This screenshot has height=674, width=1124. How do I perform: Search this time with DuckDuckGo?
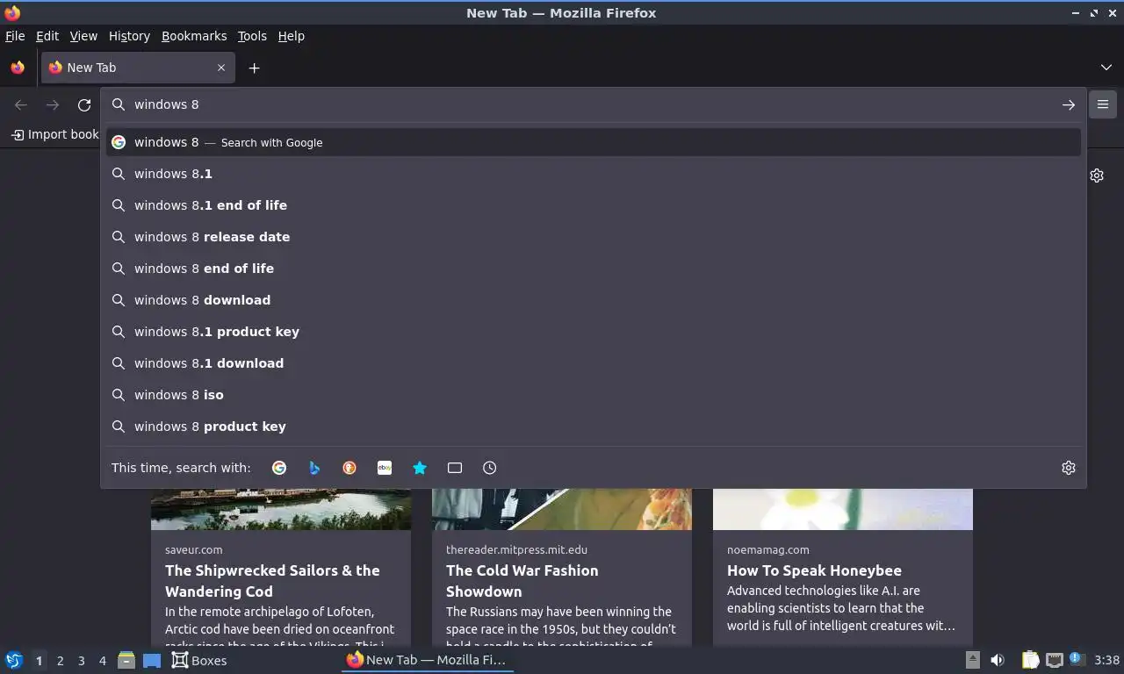coord(349,468)
